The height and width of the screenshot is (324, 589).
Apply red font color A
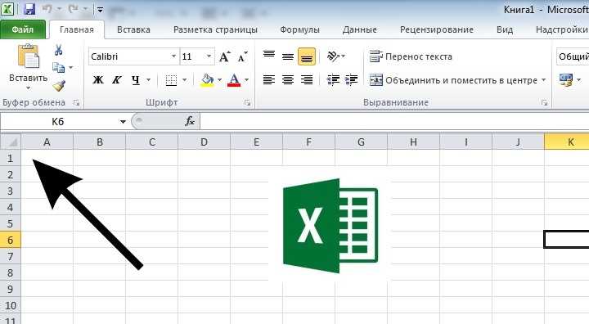click(x=234, y=80)
